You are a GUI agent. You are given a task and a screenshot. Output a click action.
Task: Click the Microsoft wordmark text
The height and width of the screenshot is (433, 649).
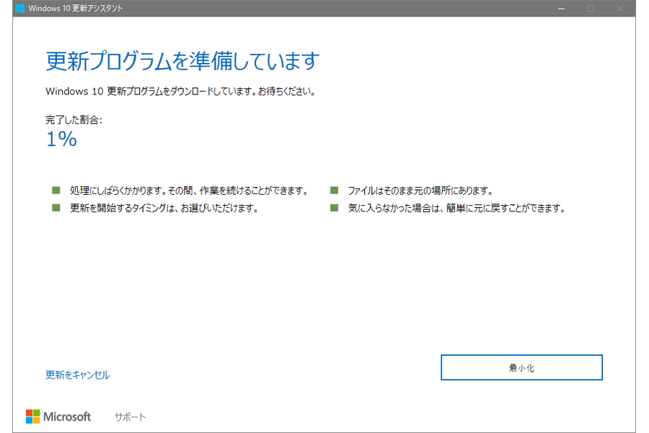[x=67, y=416]
